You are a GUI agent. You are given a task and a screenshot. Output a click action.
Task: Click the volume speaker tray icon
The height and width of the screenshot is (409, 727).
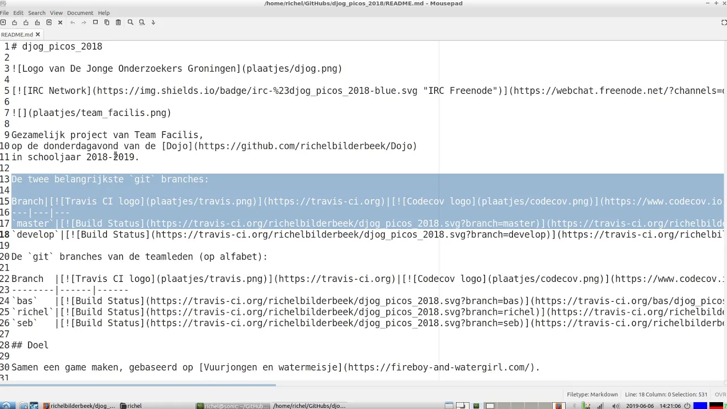(x=616, y=406)
